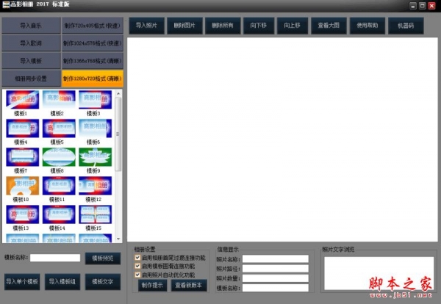Select template thumbnail 模板5

(59, 129)
